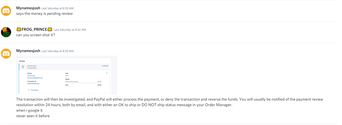Click Mynamesjosh's avatar beside the PayPal screenshot
This screenshot has width=342, height=125.
pyautogui.click(x=6, y=54)
